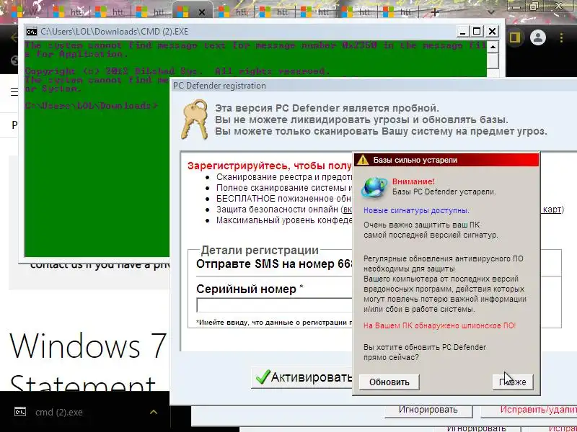Open the Новые сигнатуры доступны link
The height and width of the screenshot is (432, 577).
416,210
